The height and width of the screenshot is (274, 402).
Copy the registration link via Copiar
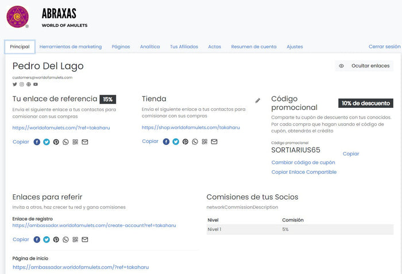21,240
